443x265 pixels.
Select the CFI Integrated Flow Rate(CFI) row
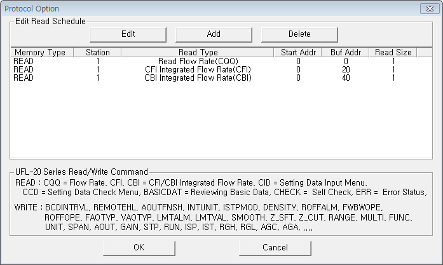coord(221,69)
